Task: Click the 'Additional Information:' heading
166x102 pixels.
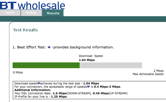Action: pos(33,90)
